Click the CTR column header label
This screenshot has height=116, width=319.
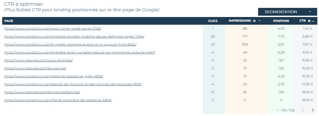pos(302,21)
